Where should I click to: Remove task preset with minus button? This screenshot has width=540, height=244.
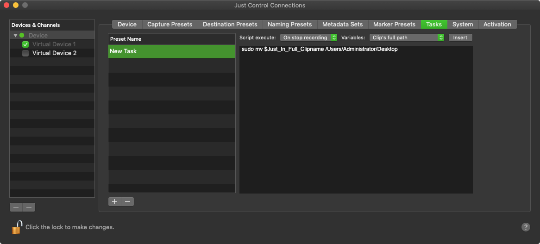[127, 202]
